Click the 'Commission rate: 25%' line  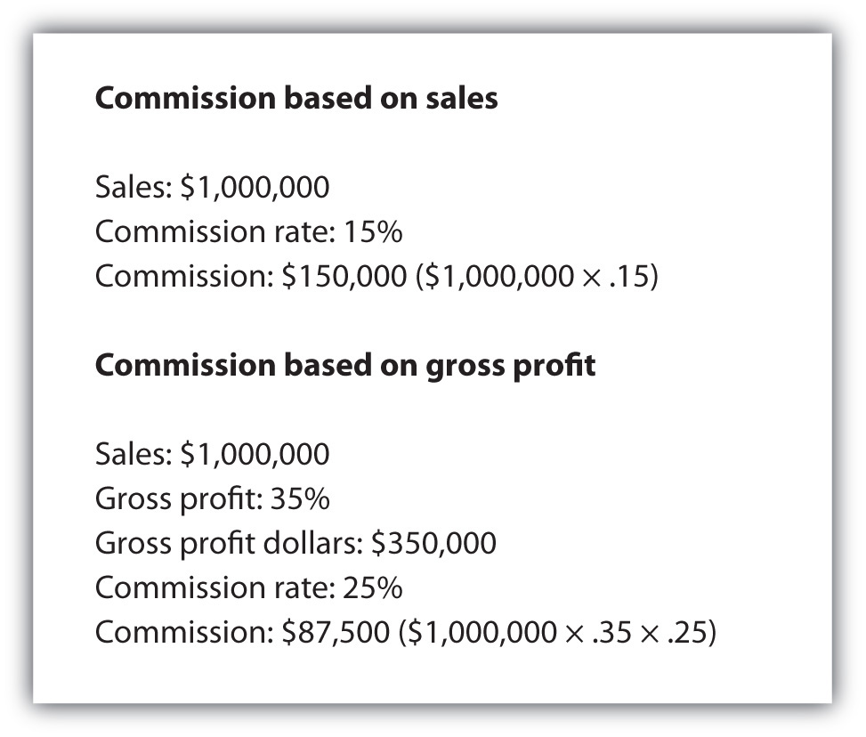coord(248,588)
